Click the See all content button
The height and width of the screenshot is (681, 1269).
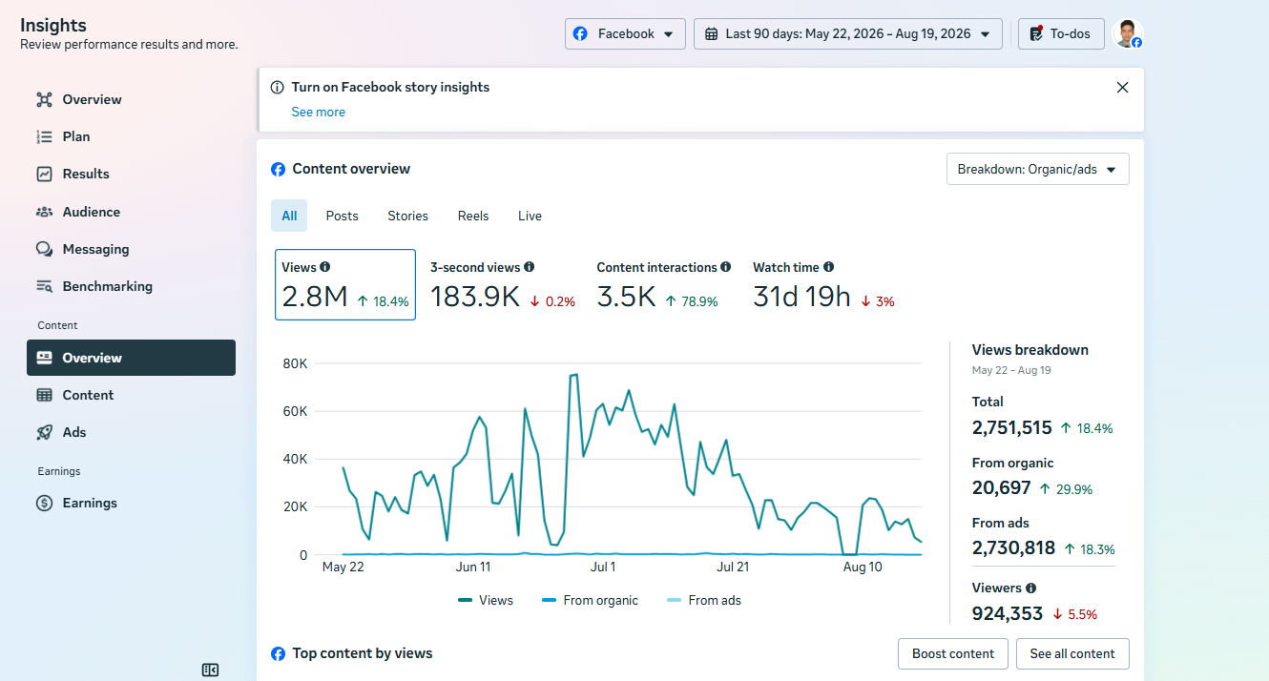click(1072, 653)
